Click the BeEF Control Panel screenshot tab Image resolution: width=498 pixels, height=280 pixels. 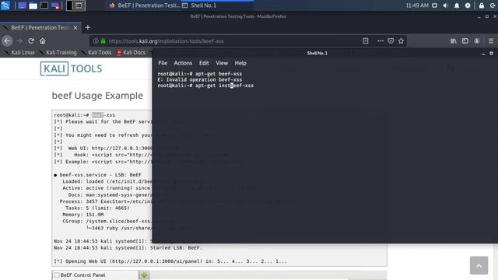point(95,275)
